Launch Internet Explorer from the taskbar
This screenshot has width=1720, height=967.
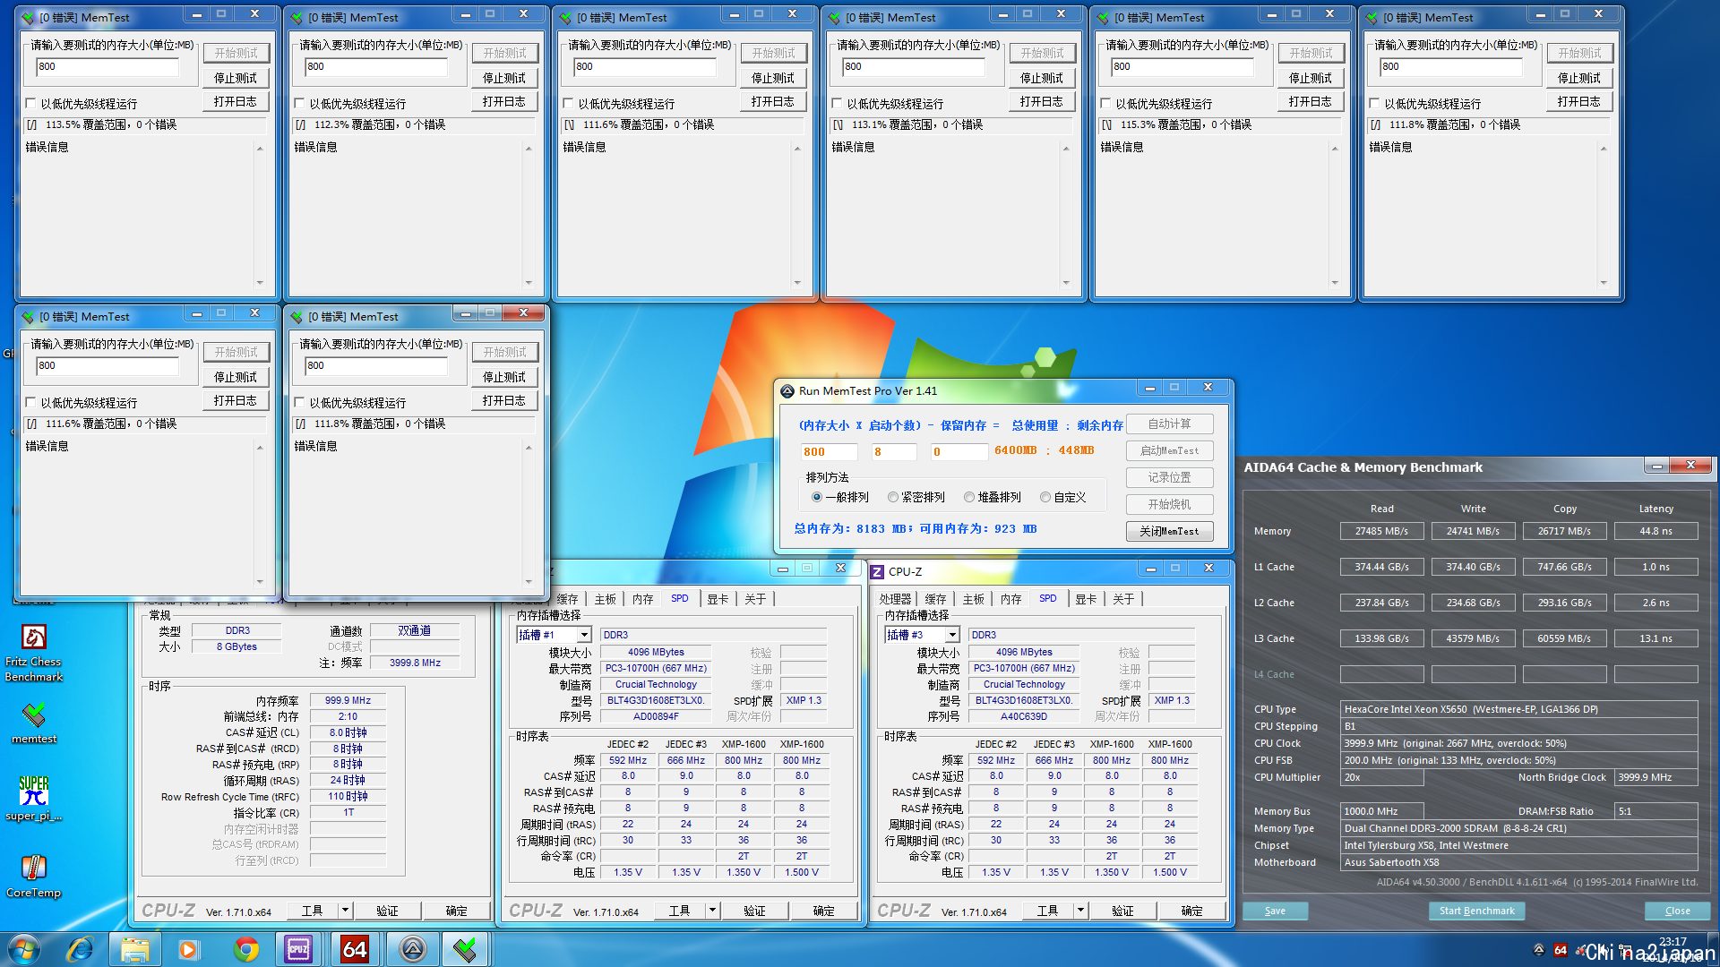80,949
